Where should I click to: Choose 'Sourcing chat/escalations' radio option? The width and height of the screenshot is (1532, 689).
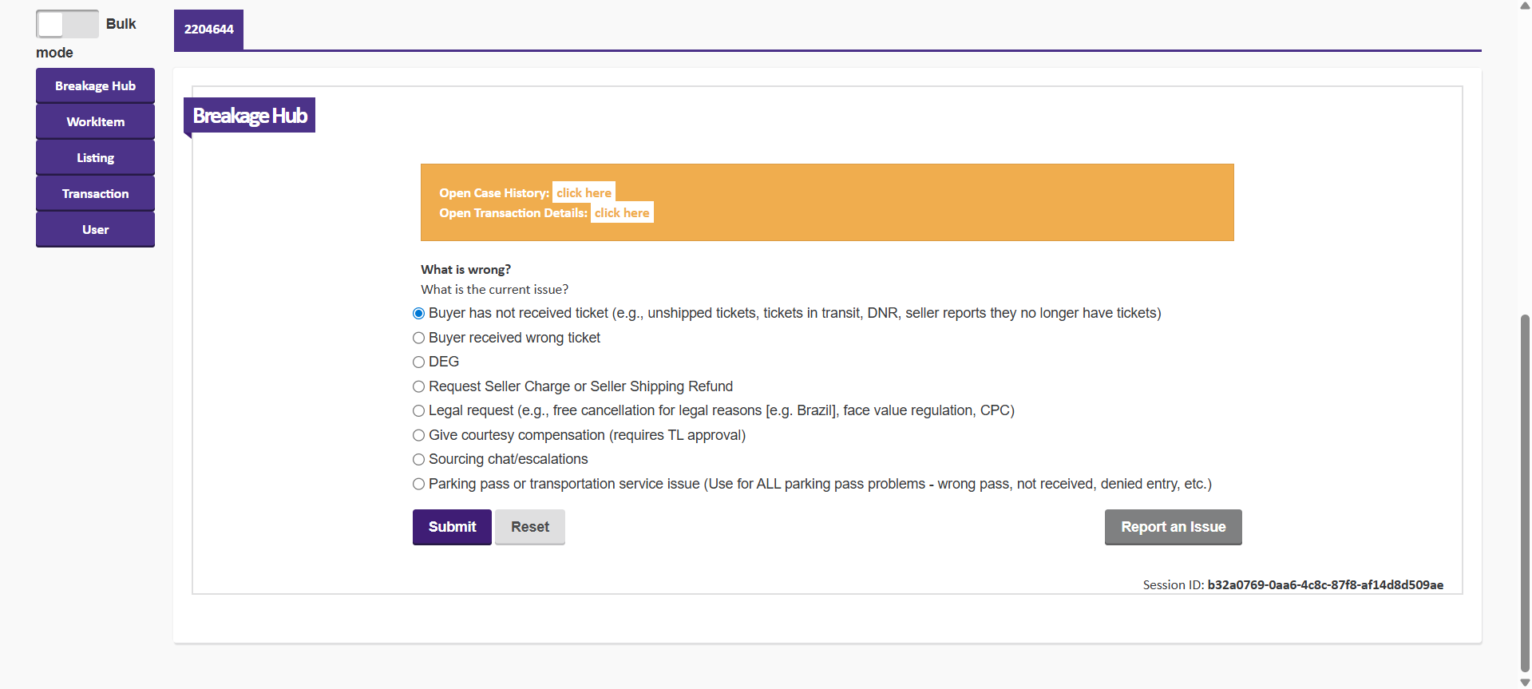(x=418, y=460)
